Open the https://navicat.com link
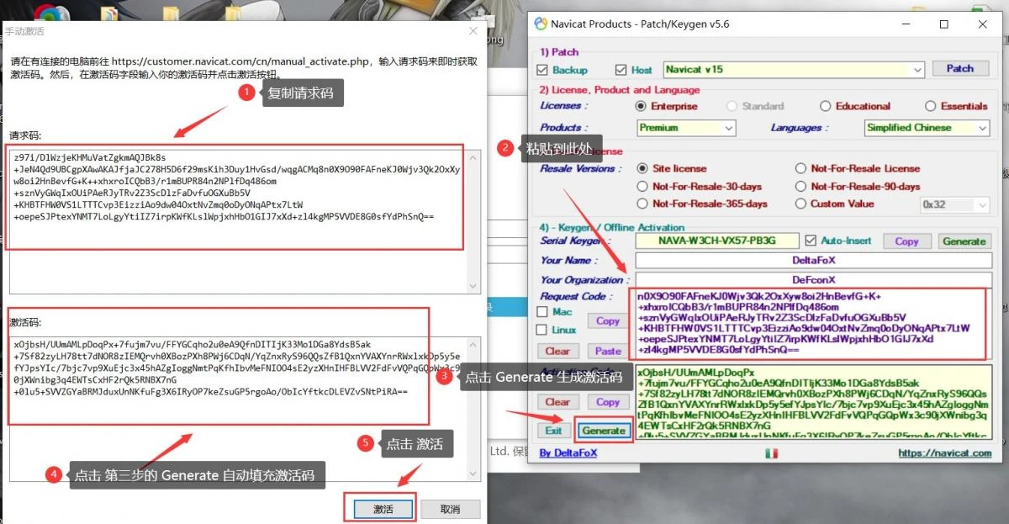The width and height of the screenshot is (1009, 524). coord(944,453)
